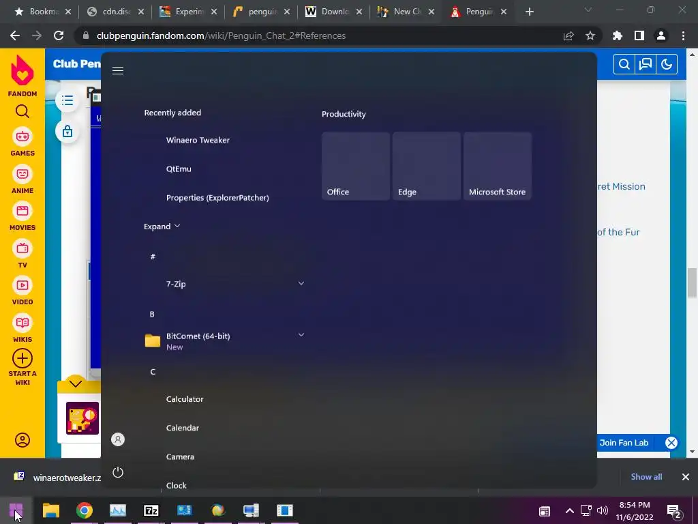Click the user account icon in Start menu

118,439
